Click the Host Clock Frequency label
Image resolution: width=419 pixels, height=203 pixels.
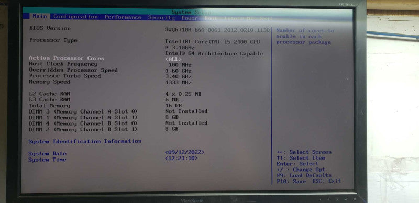(63, 64)
